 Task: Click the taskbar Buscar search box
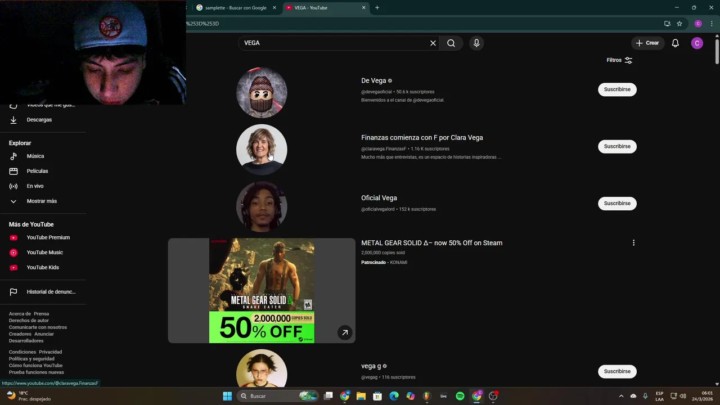277,396
